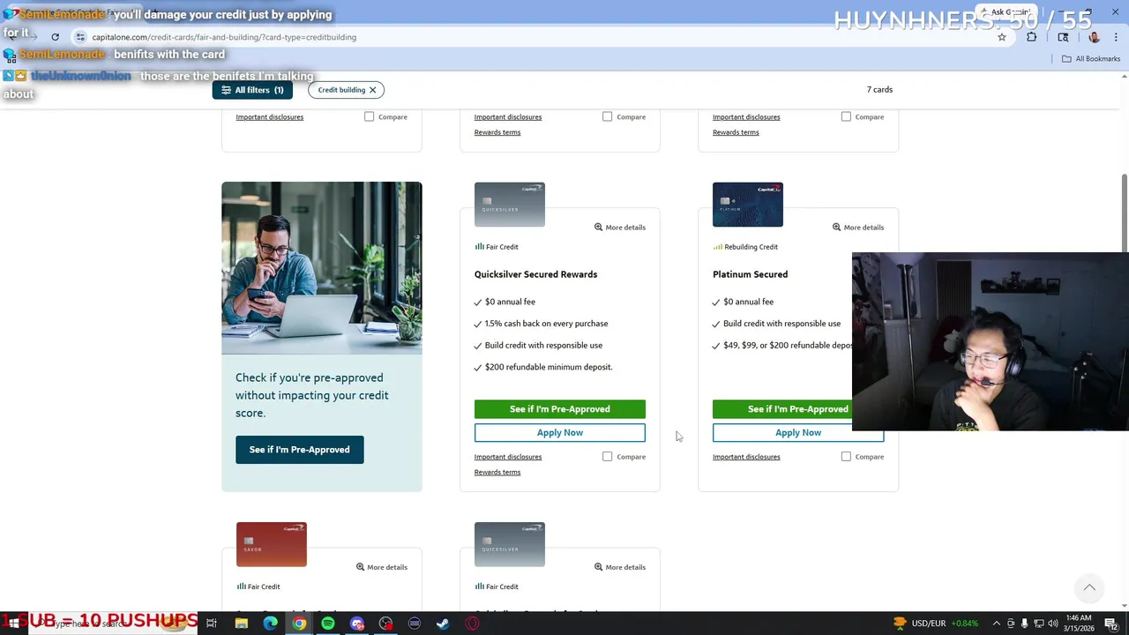Image resolution: width=1129 pixels, height=635 pixels.
Task: Click the red Savor card image
Action: (x=272, y=544)
